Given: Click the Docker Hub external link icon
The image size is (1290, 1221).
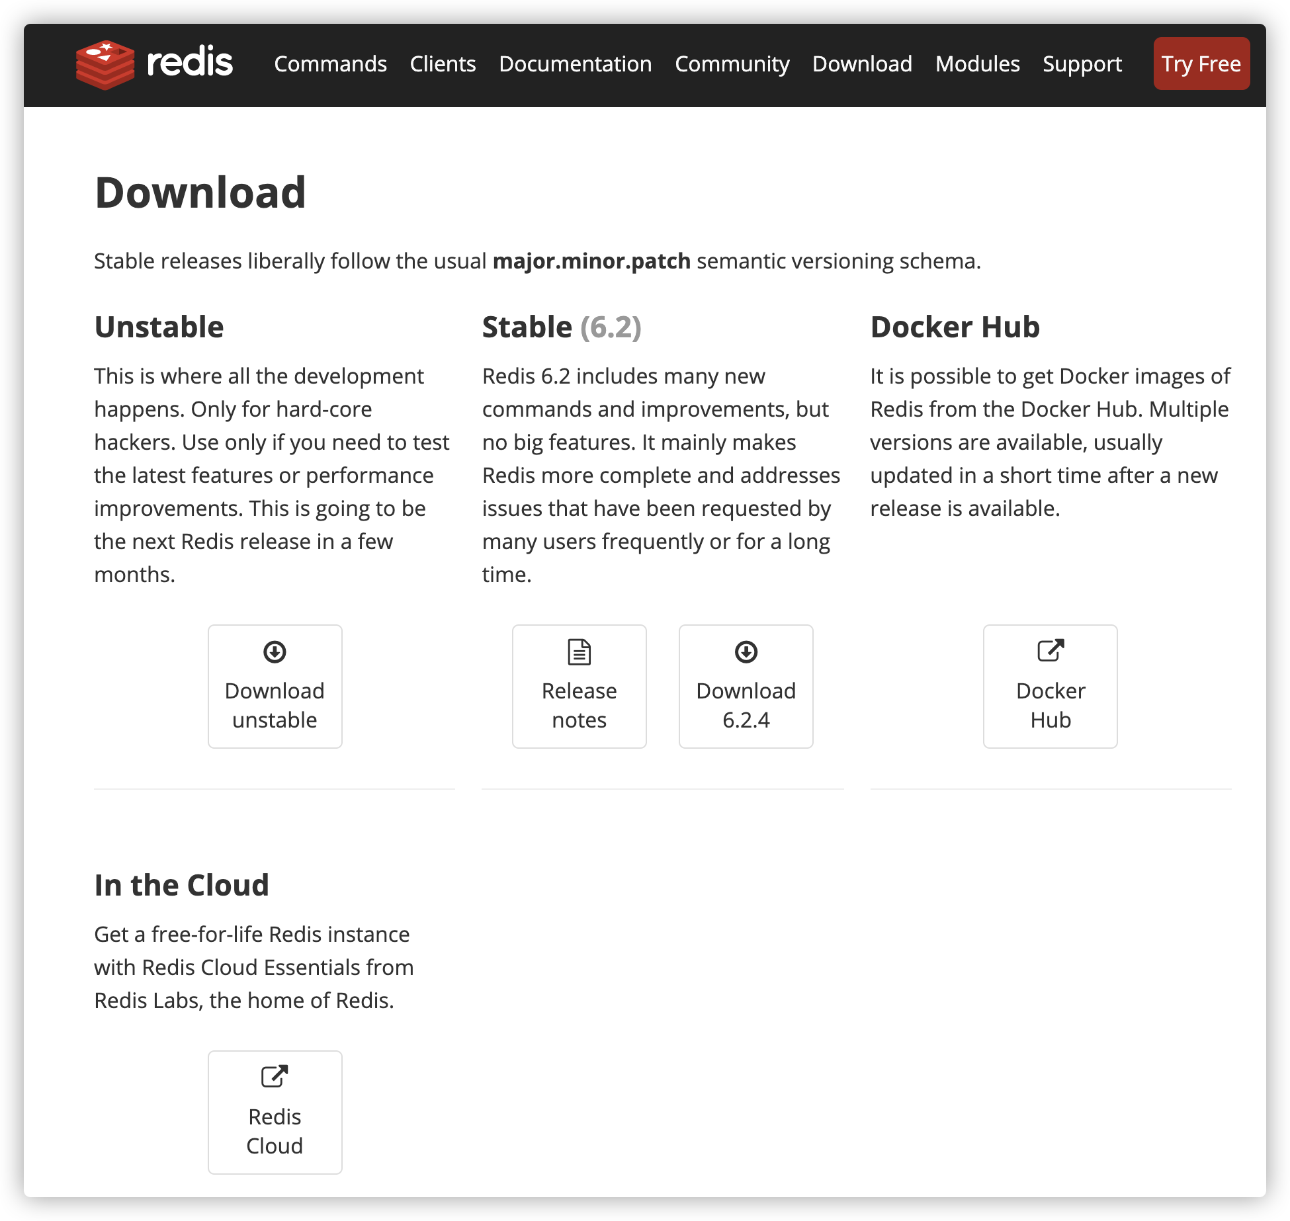Looking at the screenshot, I should (x=1050, y=652).
